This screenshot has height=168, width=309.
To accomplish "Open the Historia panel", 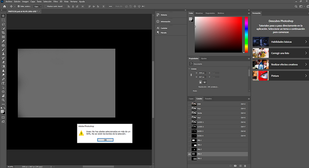I will [x=164, y=15].
